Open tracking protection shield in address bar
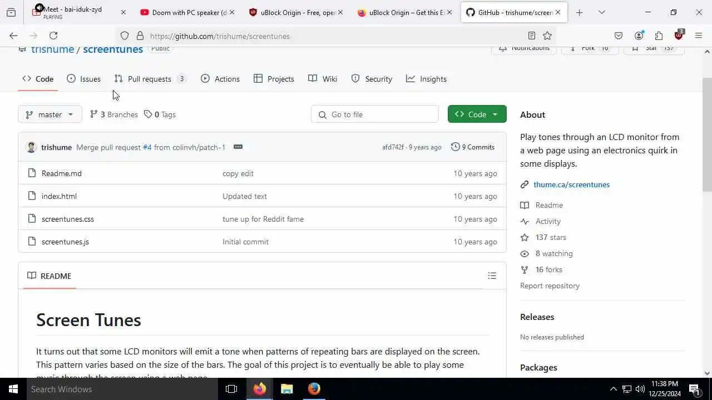Image resolution: width=712 pixels, height=400 pixels. click(x=125, y=36)
